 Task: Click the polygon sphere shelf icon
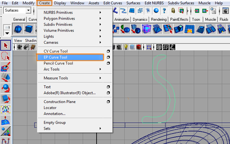pos(18,29)
